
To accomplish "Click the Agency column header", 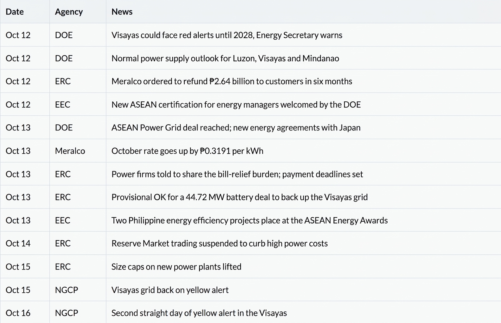I will [x=69, y=12].
